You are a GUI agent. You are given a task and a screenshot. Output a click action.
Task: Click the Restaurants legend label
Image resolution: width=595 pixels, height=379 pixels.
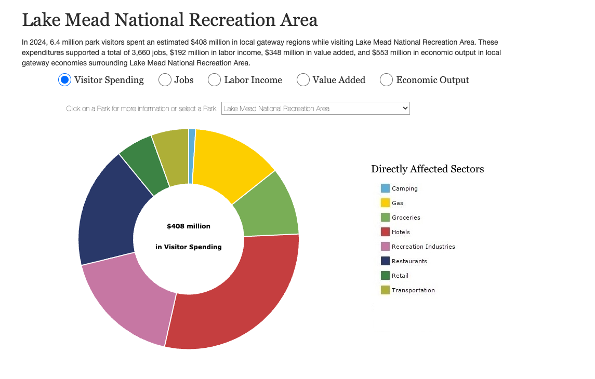(x=409, y=261)
